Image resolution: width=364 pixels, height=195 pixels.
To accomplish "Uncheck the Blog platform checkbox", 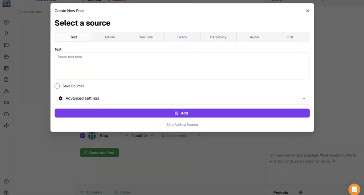I will 82,136.
